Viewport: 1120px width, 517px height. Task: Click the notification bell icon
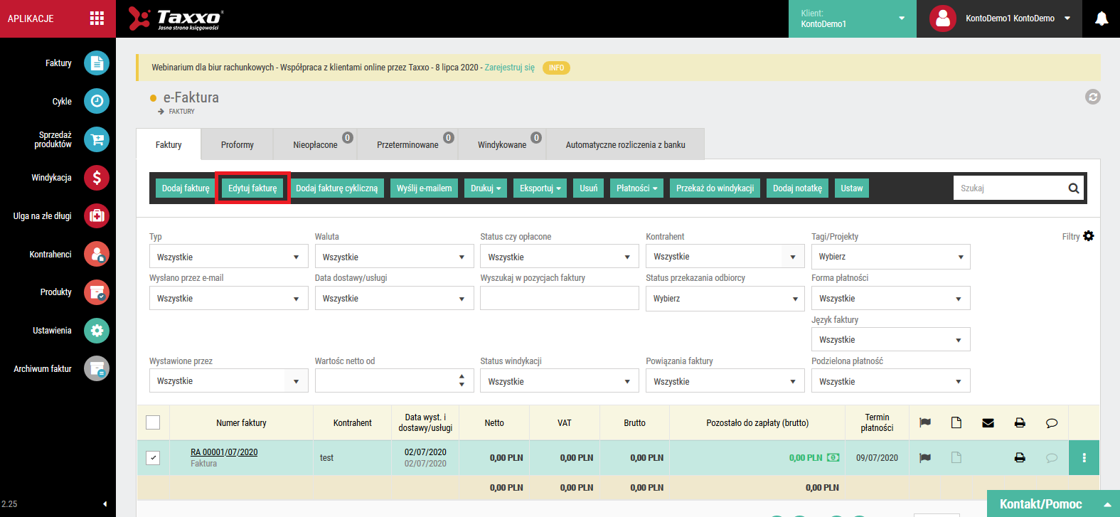1102,18
